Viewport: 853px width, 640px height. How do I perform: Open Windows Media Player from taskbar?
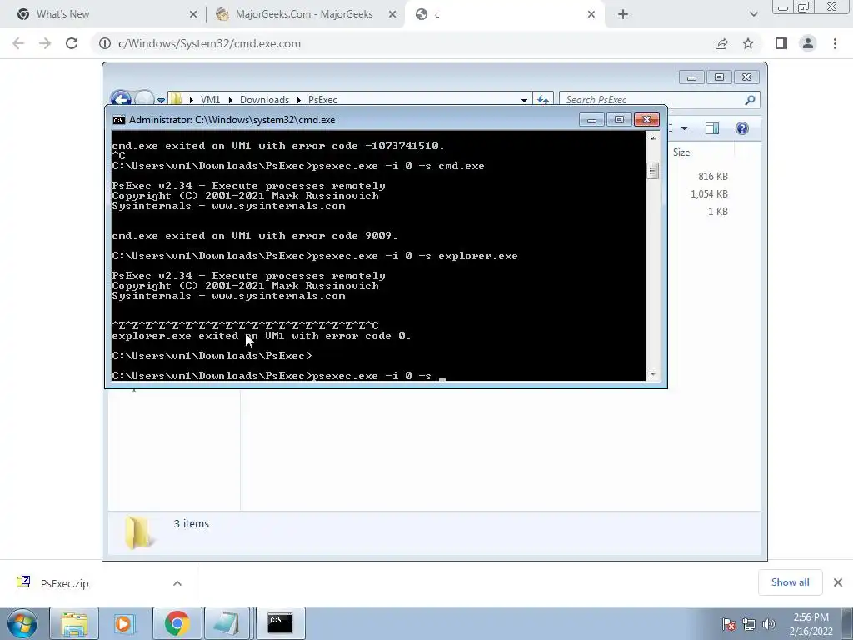click(125, 623)
